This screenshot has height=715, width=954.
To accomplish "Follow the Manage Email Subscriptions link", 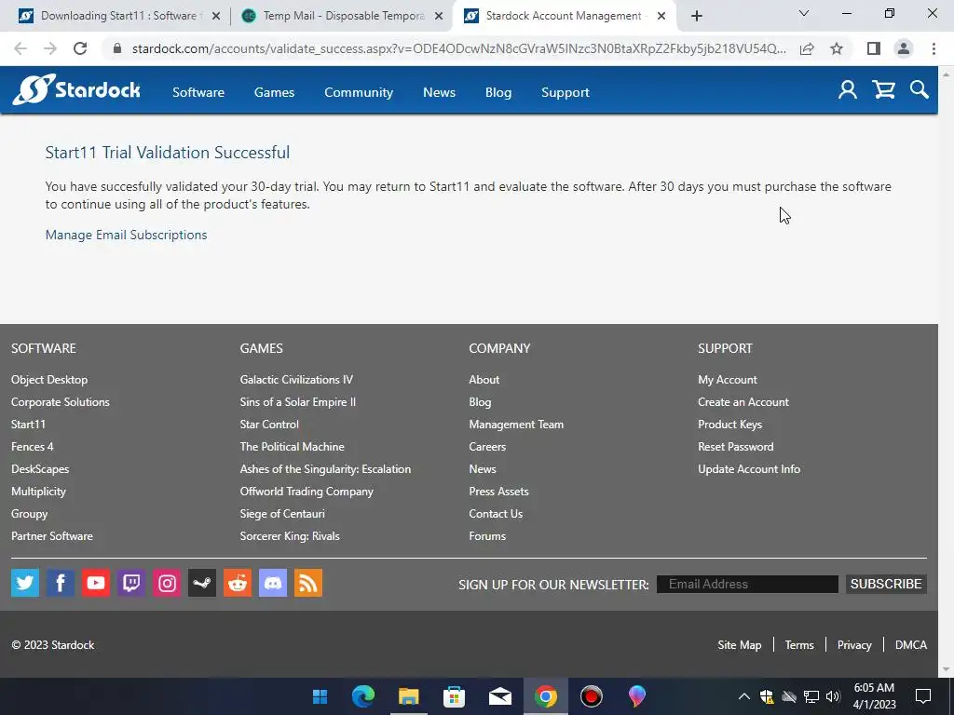I will coord(126,235).
